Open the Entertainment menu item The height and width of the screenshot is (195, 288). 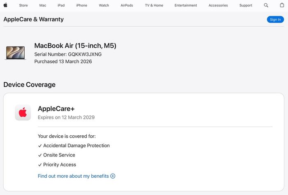186,5
